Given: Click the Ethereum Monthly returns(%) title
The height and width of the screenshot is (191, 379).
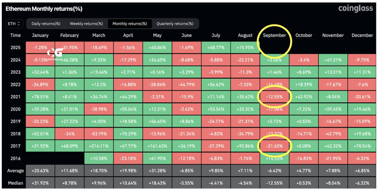Looking at the screenshot, I should point(44,9).
